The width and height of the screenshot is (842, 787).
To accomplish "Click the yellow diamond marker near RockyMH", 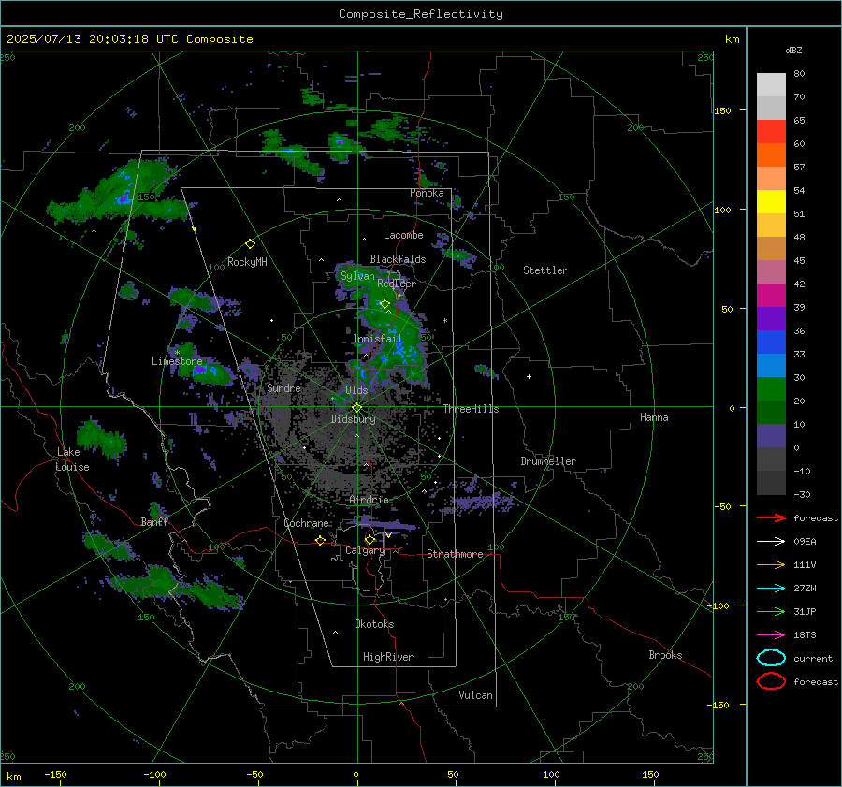I will (250, 244).
